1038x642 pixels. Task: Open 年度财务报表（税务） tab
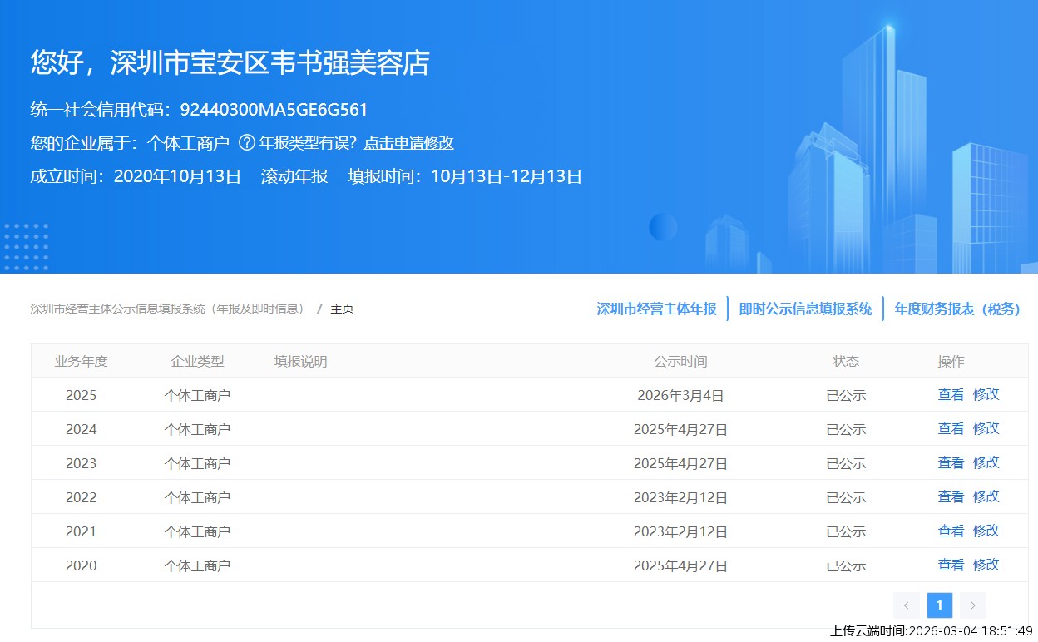point(956,309)
